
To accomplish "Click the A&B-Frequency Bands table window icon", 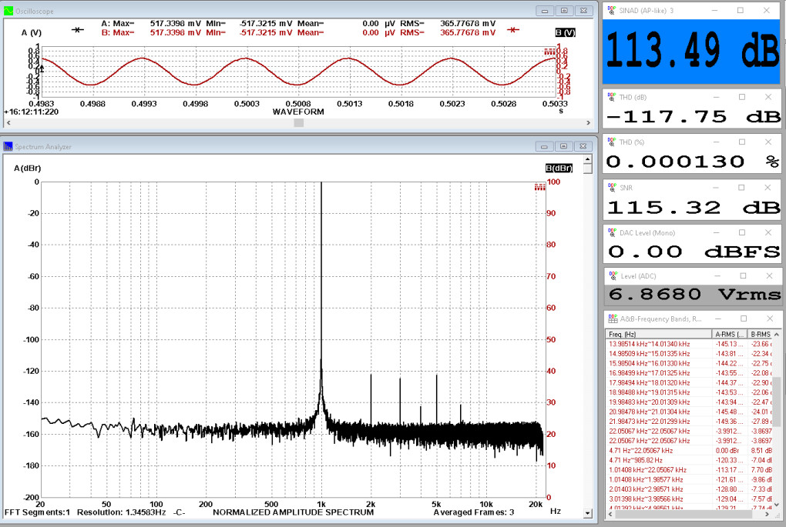I will (613, 319).
